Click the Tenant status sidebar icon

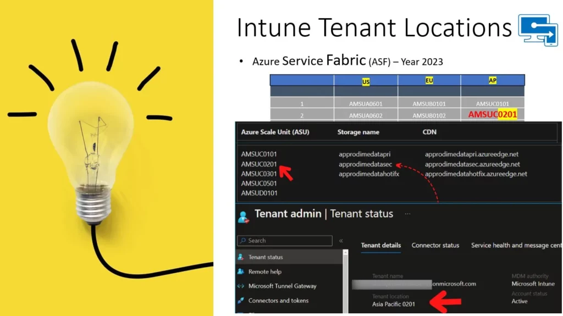(x=241, y=257)
